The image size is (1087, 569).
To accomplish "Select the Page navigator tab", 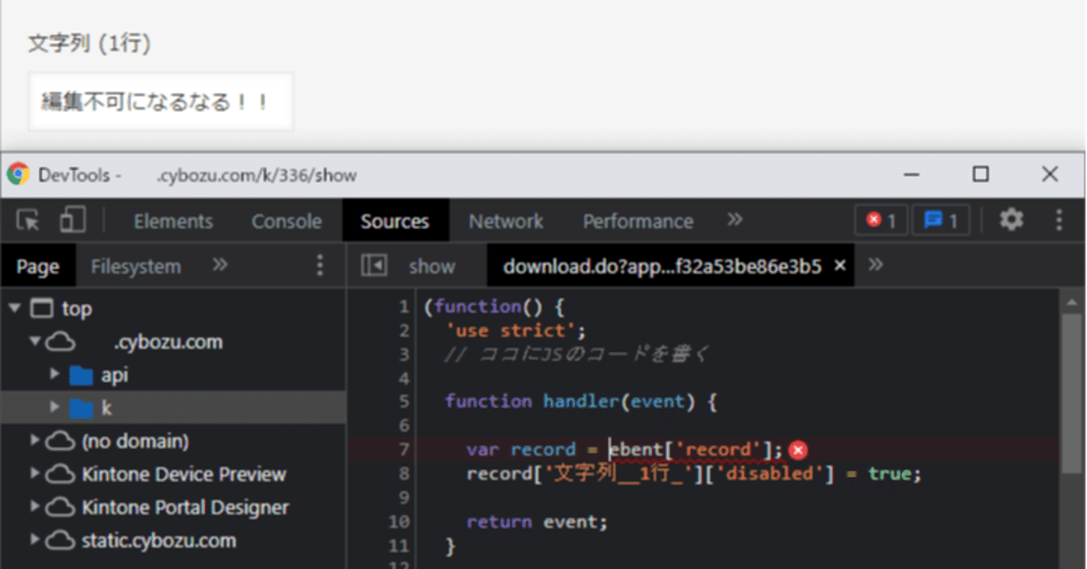I will click(x=37, y=267).
